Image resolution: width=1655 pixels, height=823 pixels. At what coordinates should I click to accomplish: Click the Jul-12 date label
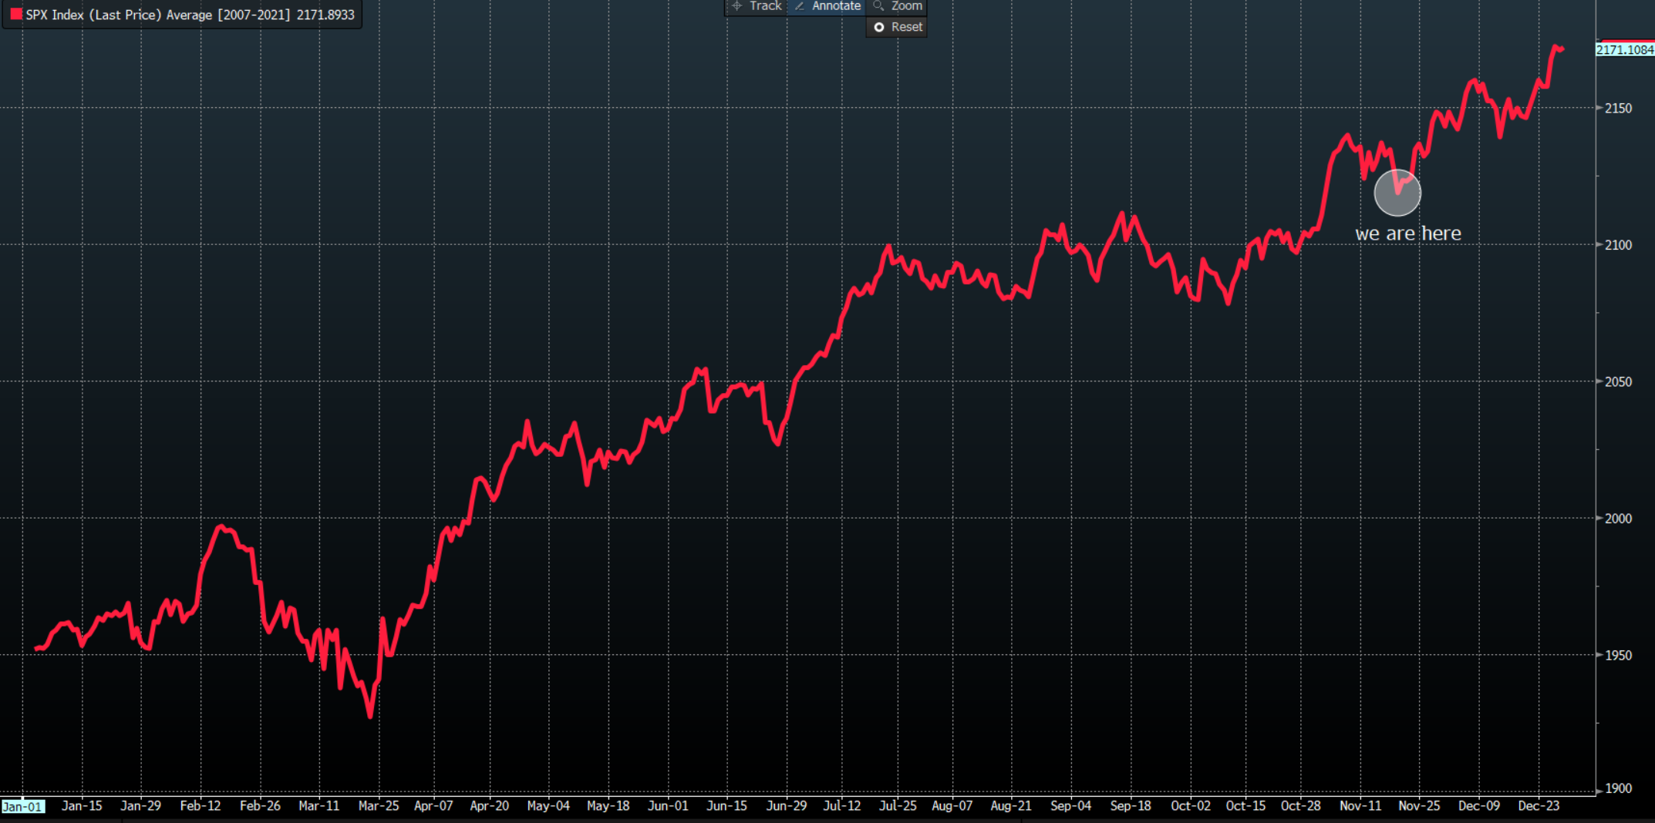842,805
